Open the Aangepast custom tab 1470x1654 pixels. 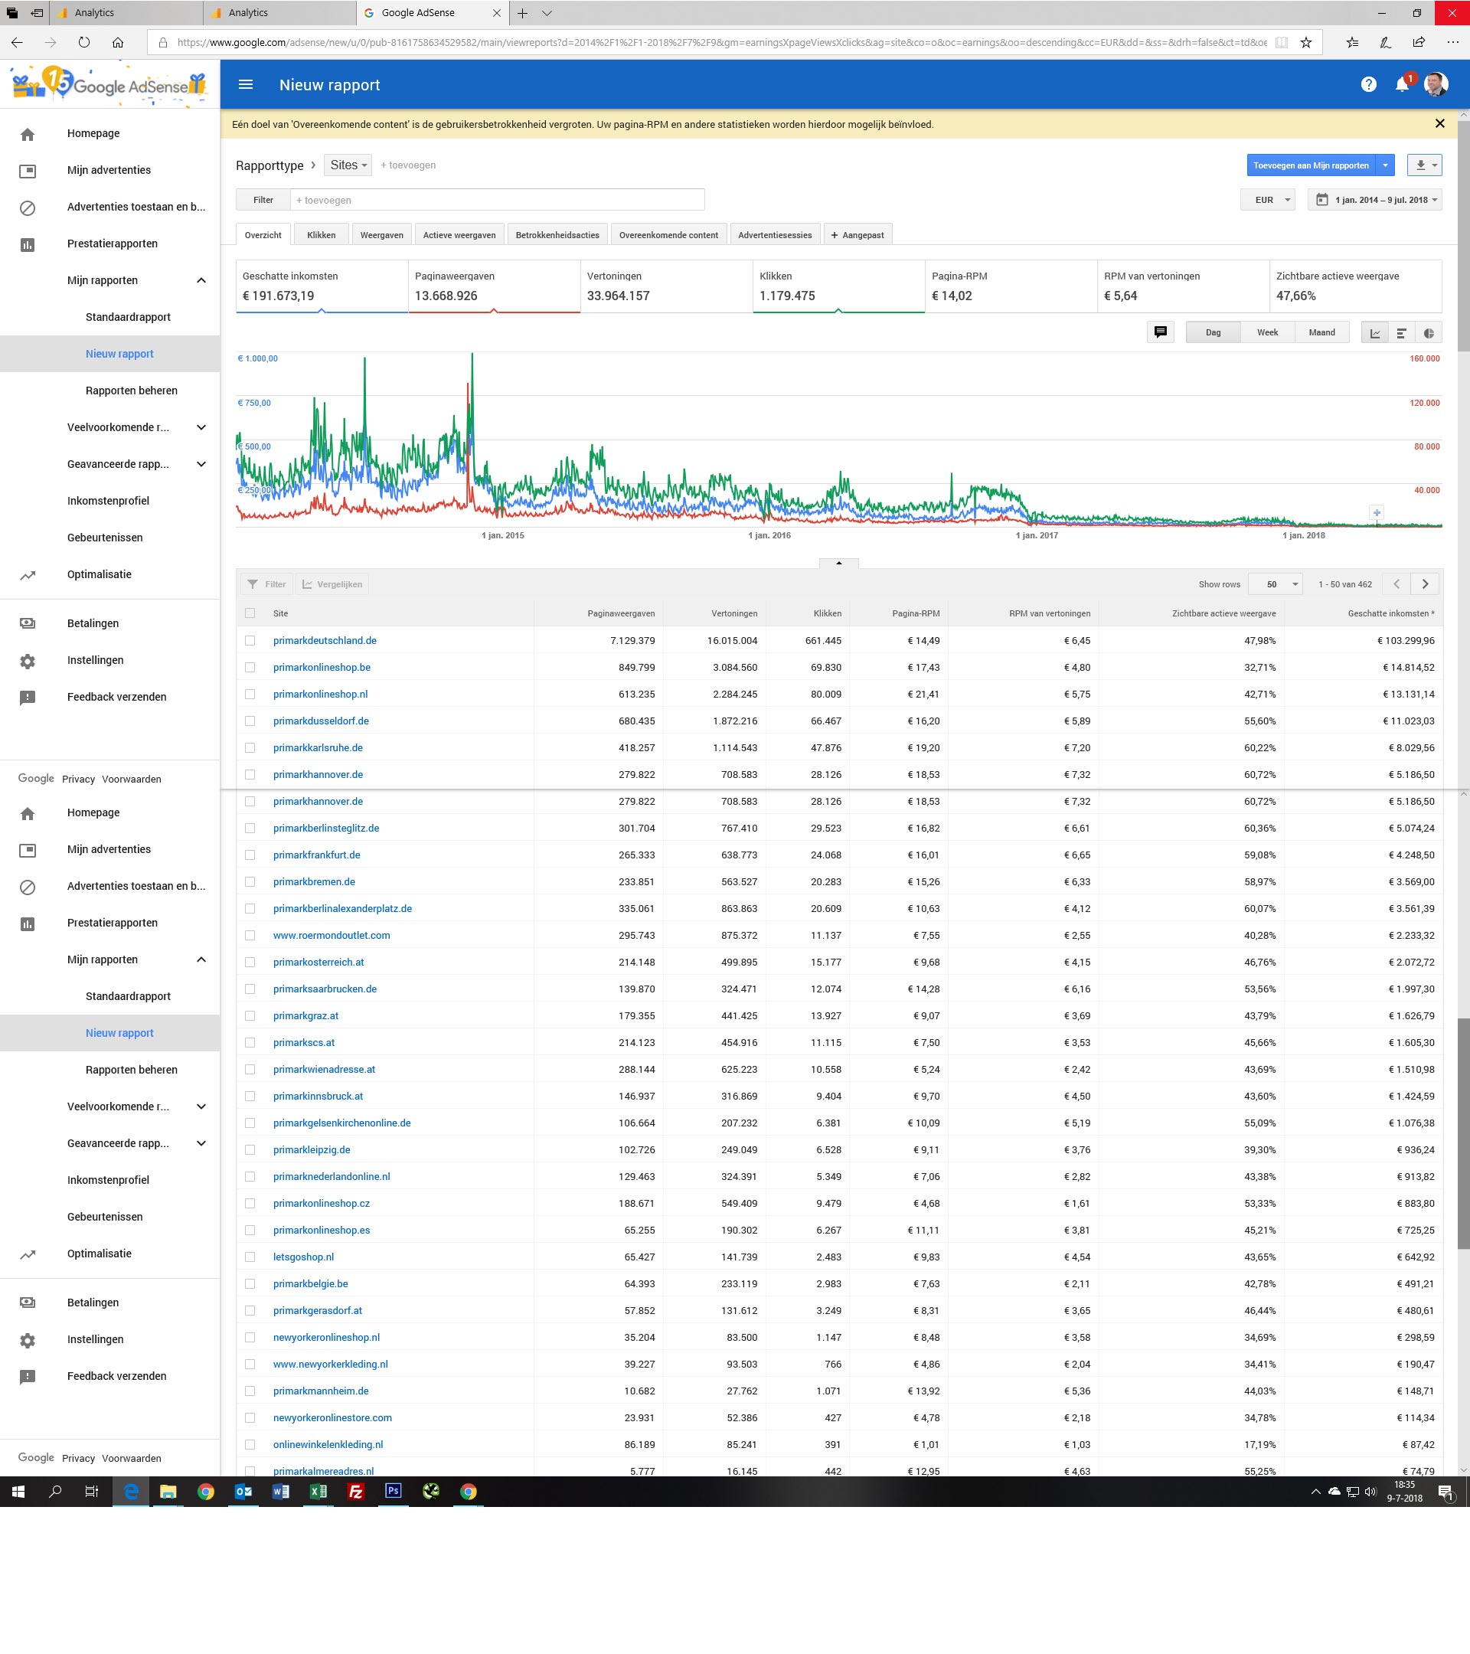[857, 234]
